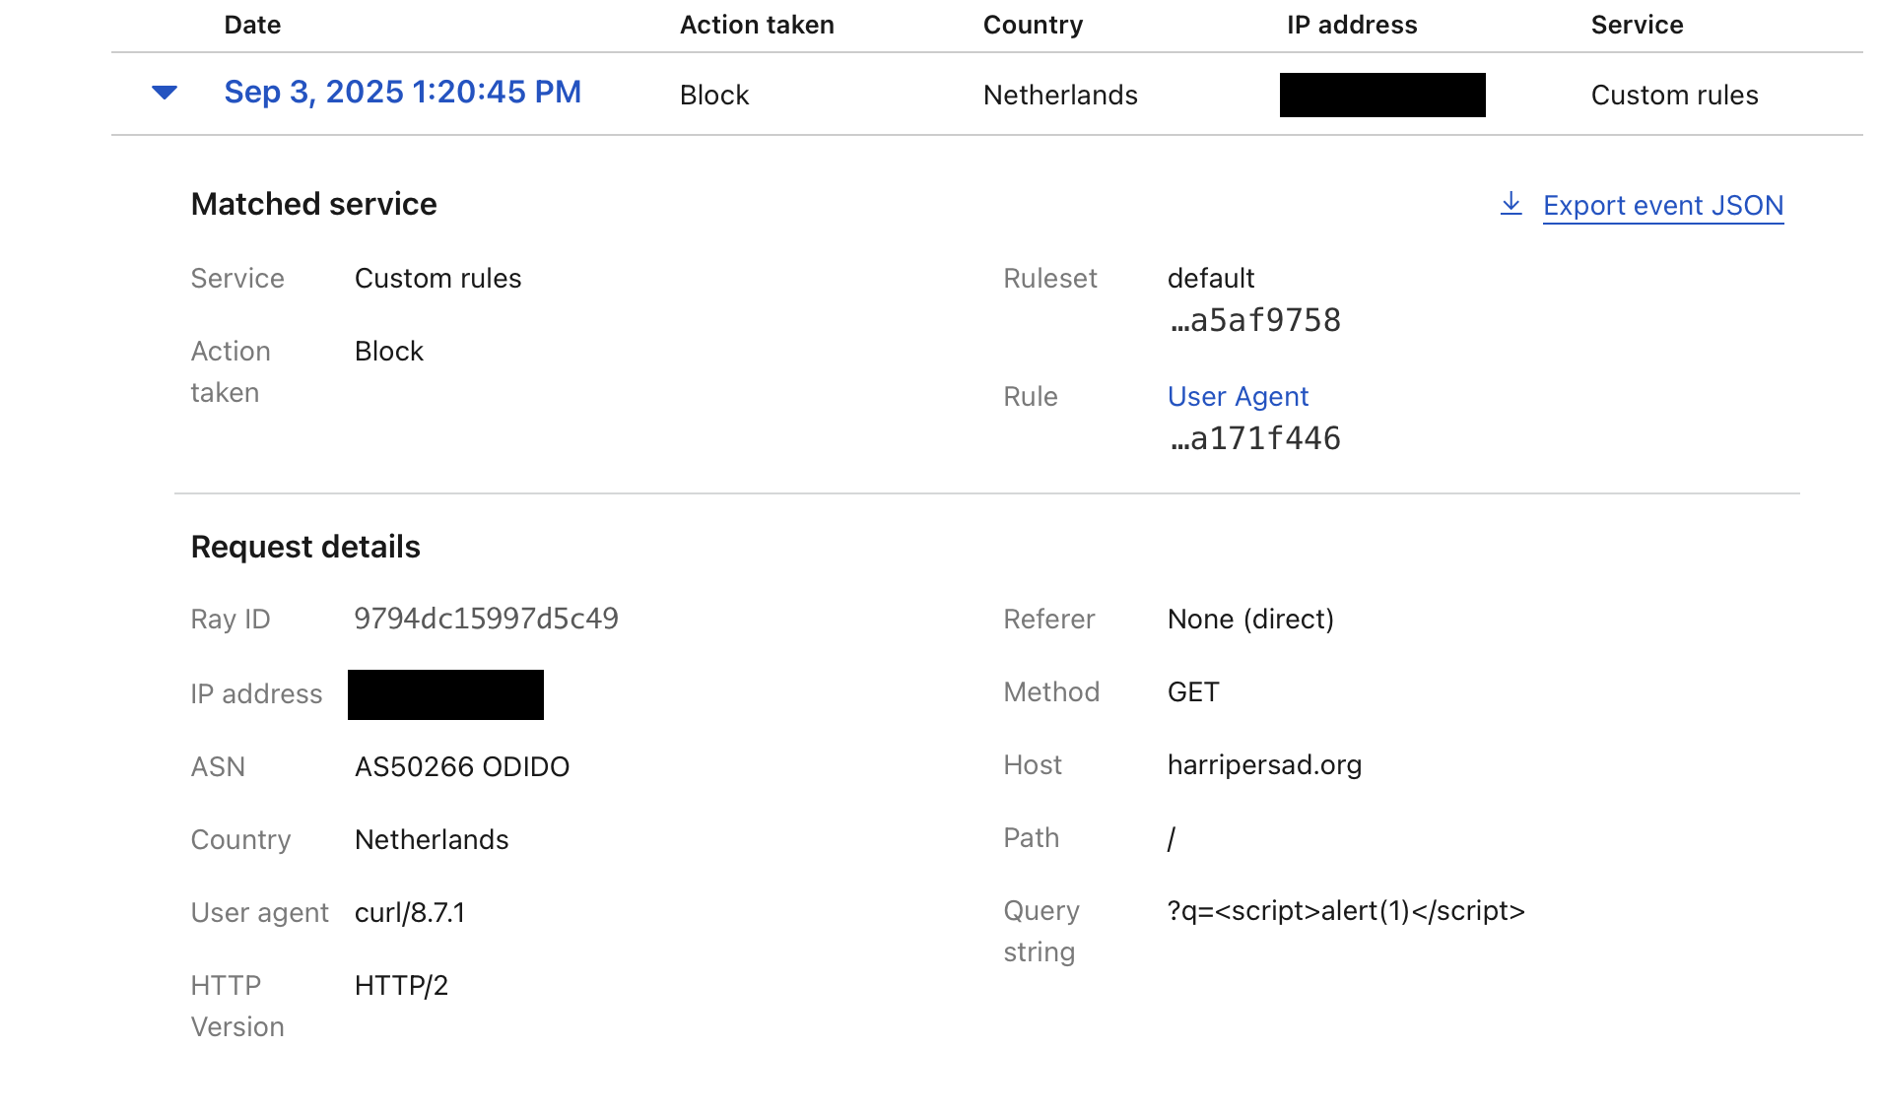Click Custom rules under Matched service
This screenshot has width=1880, height=1113.
(437, 278)
